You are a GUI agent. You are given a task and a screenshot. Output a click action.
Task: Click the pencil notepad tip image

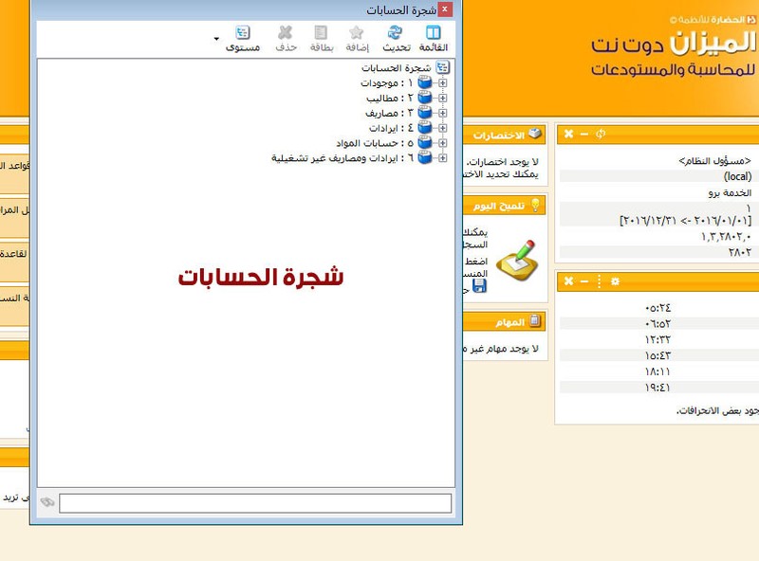point(517,261)
